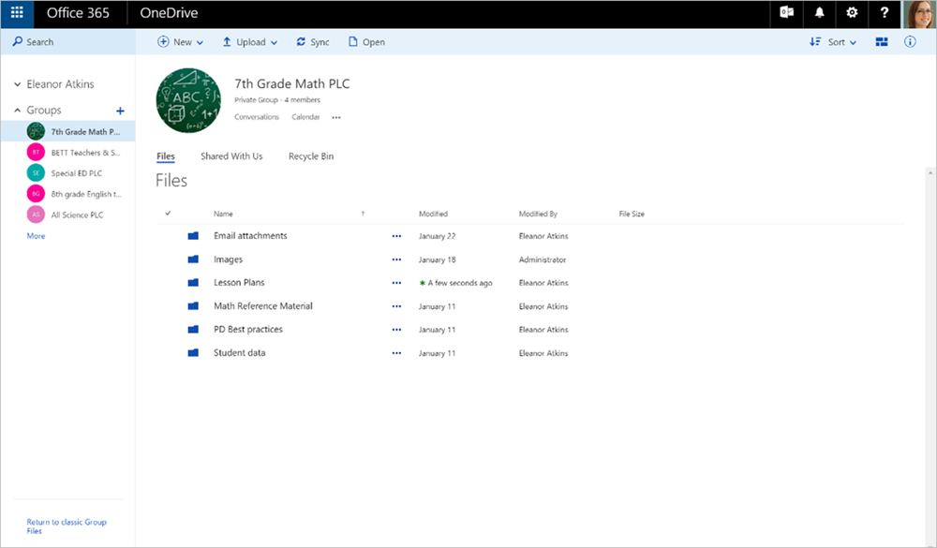Screen dimensions: 937x548
Task: Open the options menu for Lesson Plans
Action: point(396,282)
